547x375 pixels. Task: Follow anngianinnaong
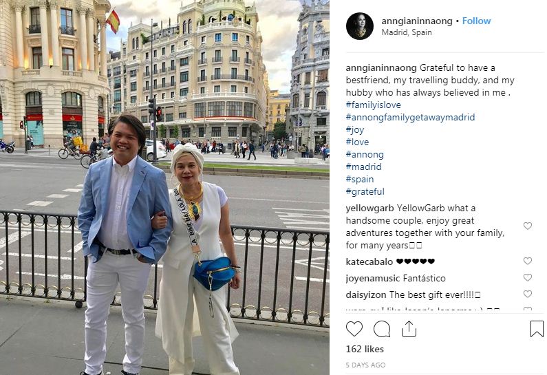(x=476, y=21)
